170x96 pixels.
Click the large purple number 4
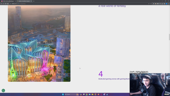coord(101,74)
